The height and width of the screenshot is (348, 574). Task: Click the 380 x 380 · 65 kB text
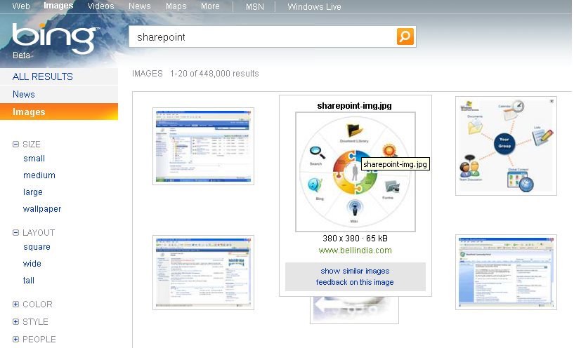pyautogui.click(x=355, y=239)
